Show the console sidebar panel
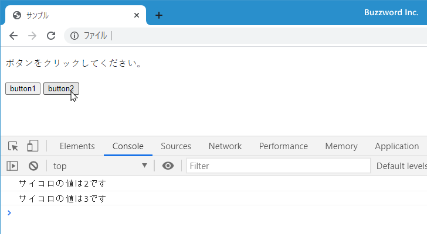 click(x=12, y=166)
